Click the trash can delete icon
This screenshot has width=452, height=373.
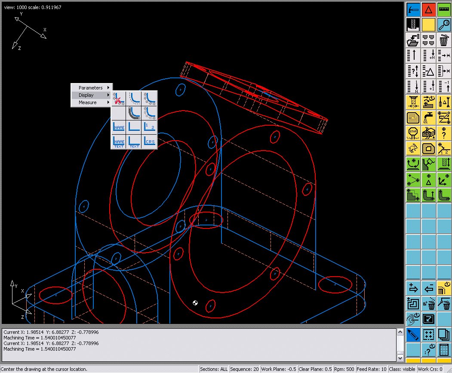444,40
